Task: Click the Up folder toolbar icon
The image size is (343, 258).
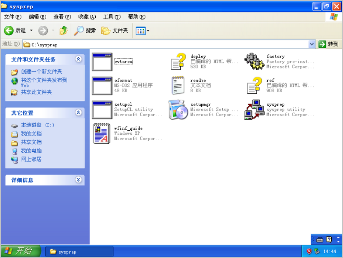Action: pyautogui.click(x=63, y=31)
